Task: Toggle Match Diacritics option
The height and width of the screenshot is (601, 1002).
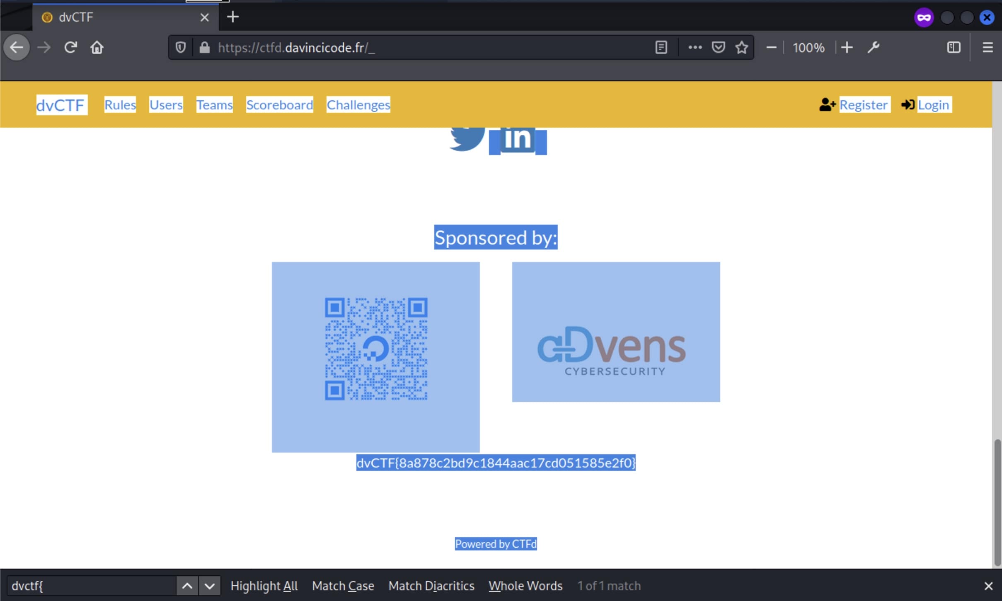Action: [x=431, y=586]
